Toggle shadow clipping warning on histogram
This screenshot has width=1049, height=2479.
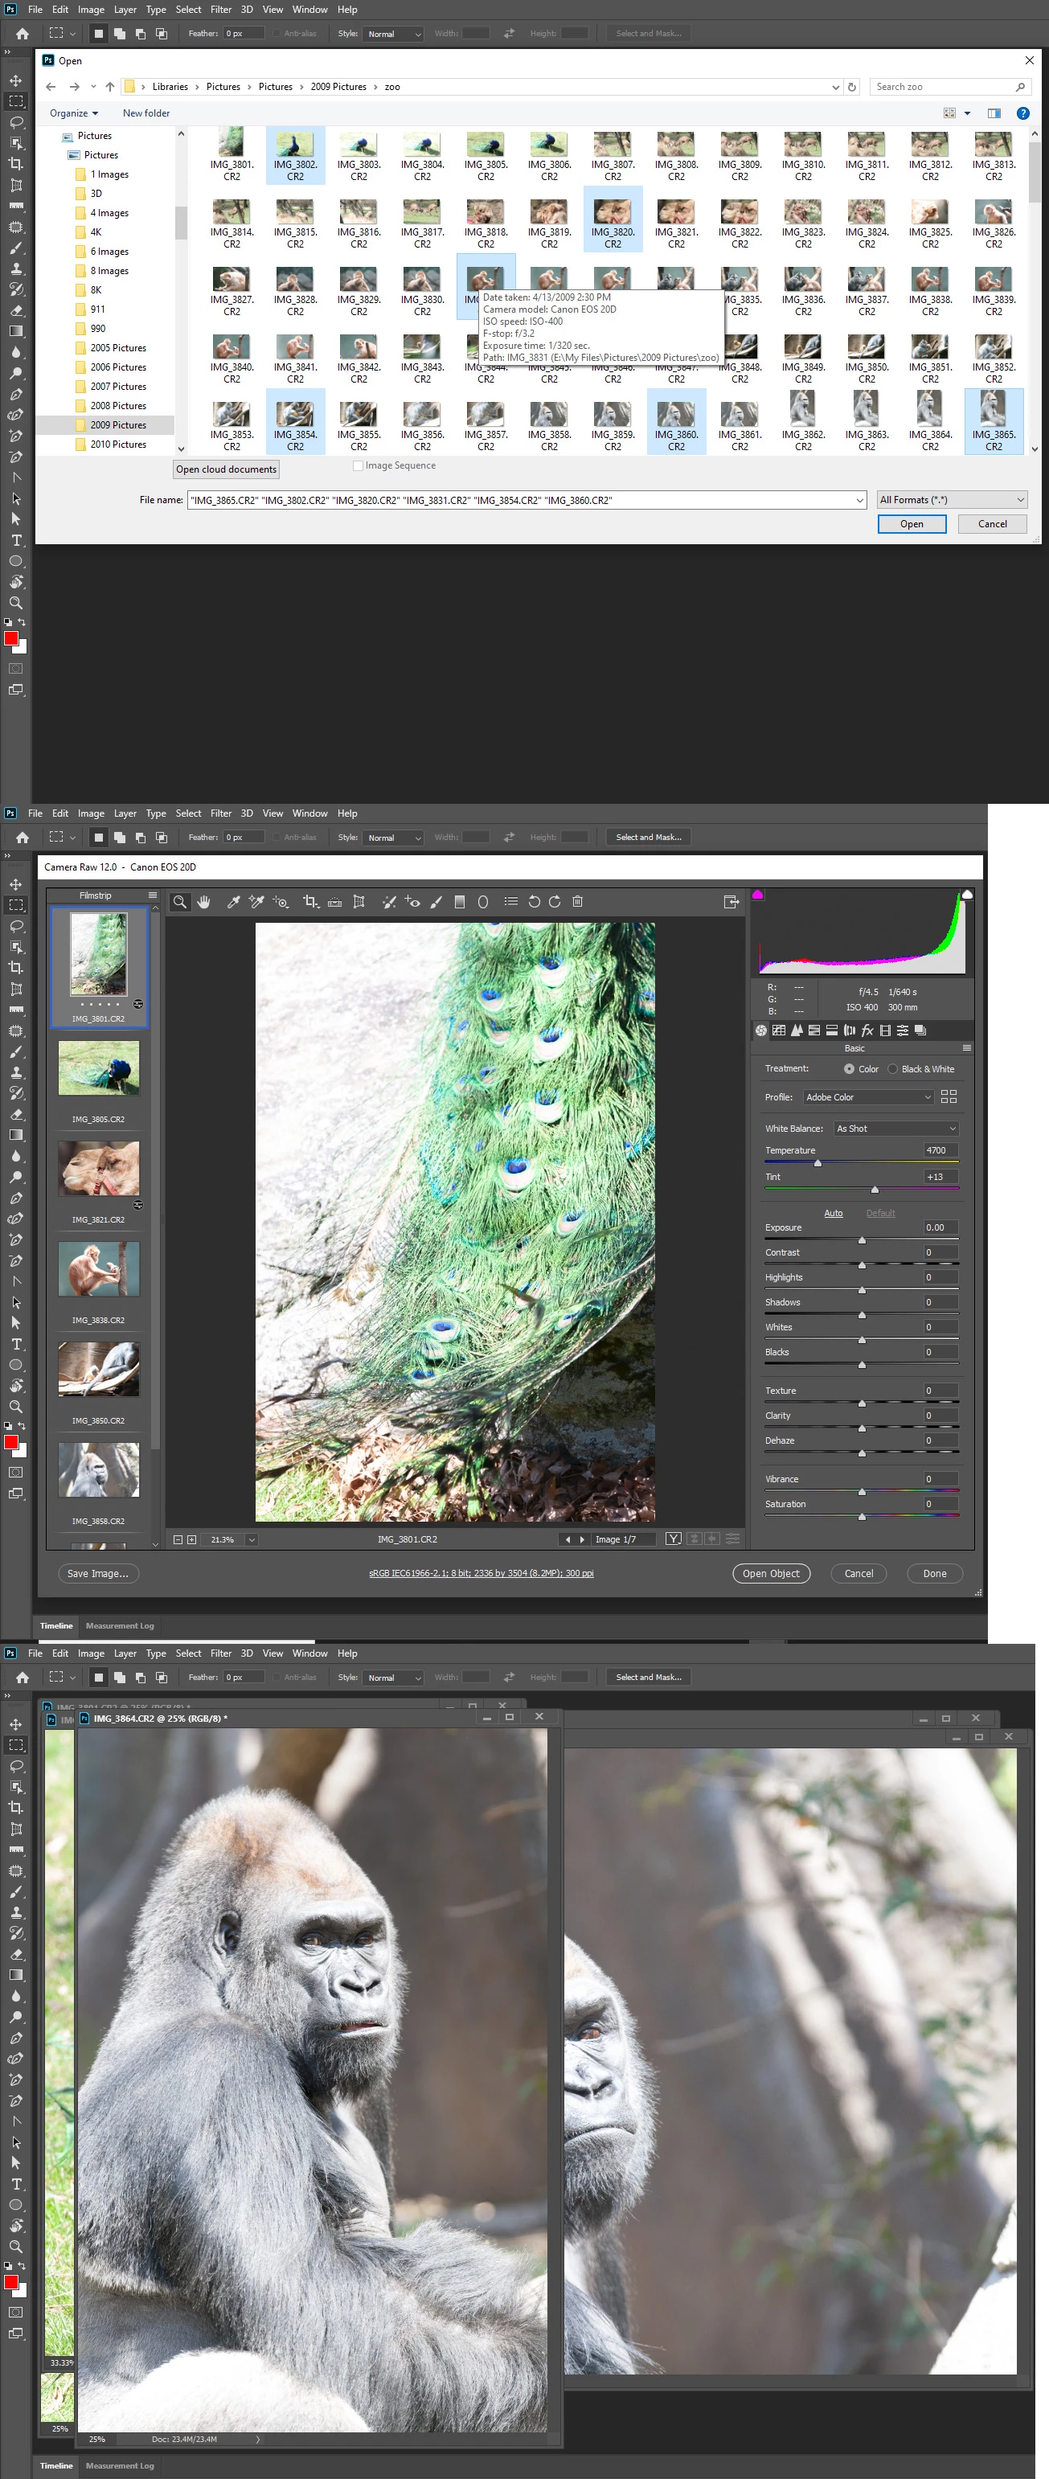pyautogui.click(x=757, y=894)
